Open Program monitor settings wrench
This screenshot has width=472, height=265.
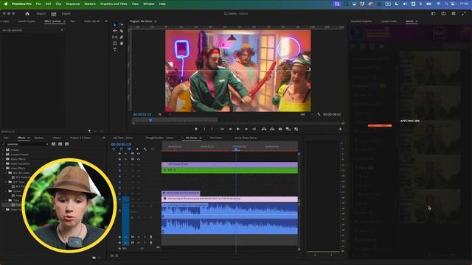click(x=319, y=115)
